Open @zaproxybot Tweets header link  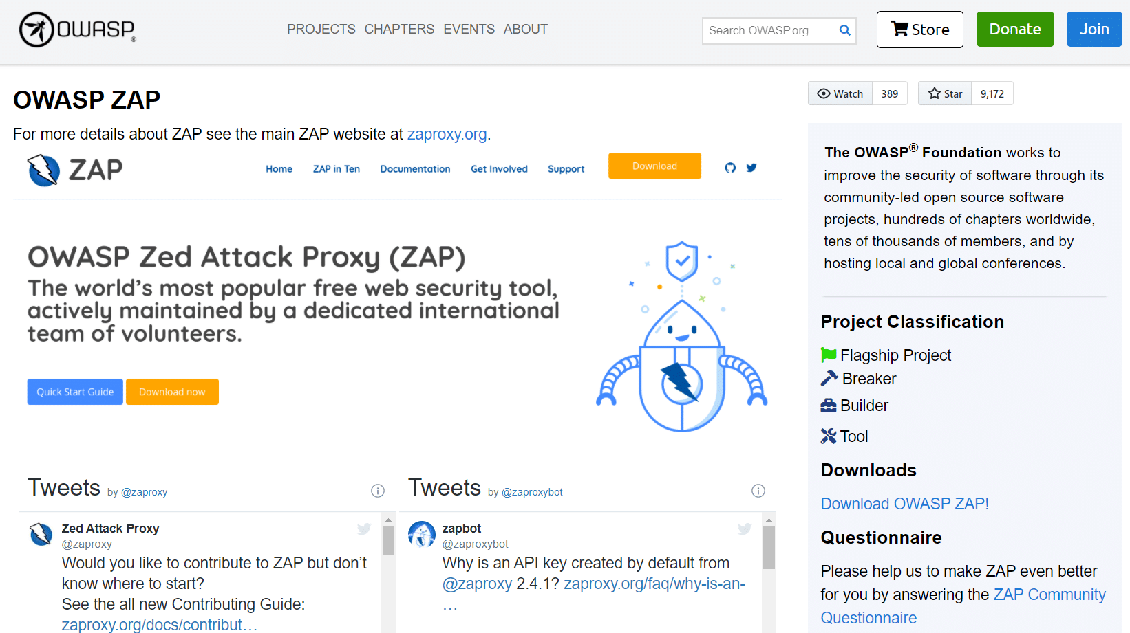pyautogui.click(x=532, y=492)
